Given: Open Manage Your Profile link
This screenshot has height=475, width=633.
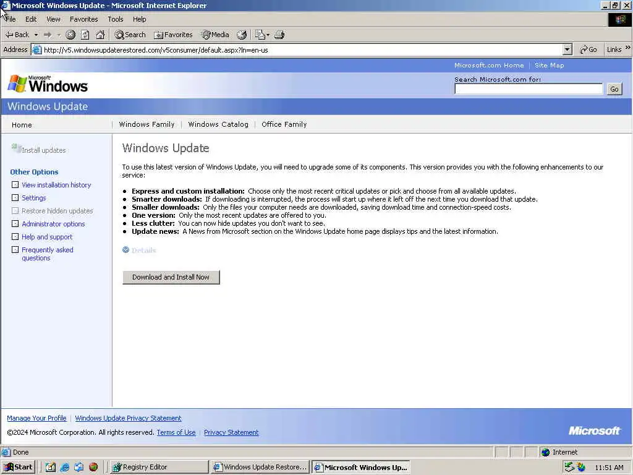Looking at the screenshot, I should point(36,418).
